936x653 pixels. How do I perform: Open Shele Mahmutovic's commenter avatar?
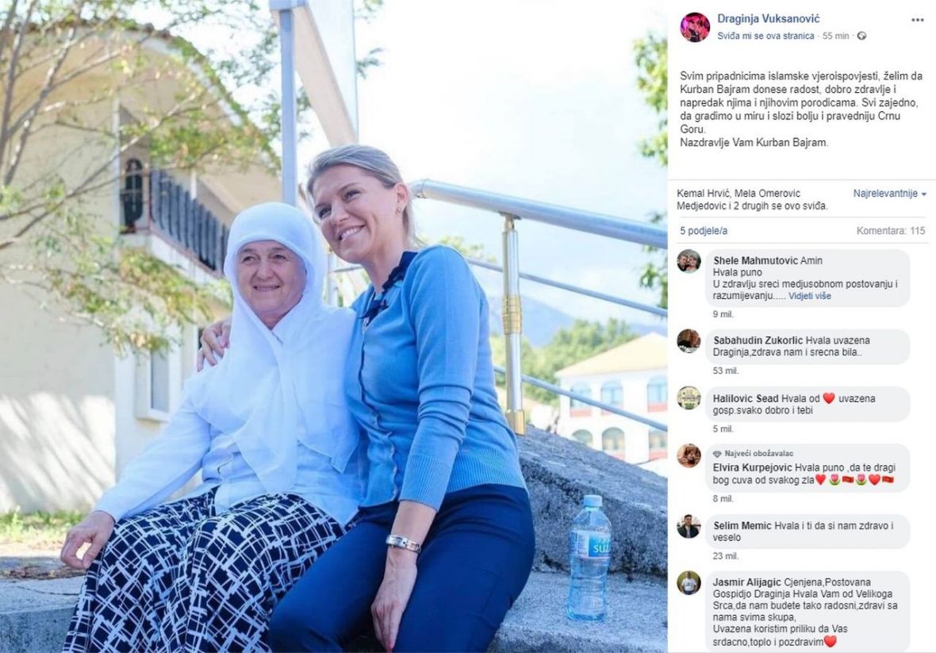[x=689, y=261]
